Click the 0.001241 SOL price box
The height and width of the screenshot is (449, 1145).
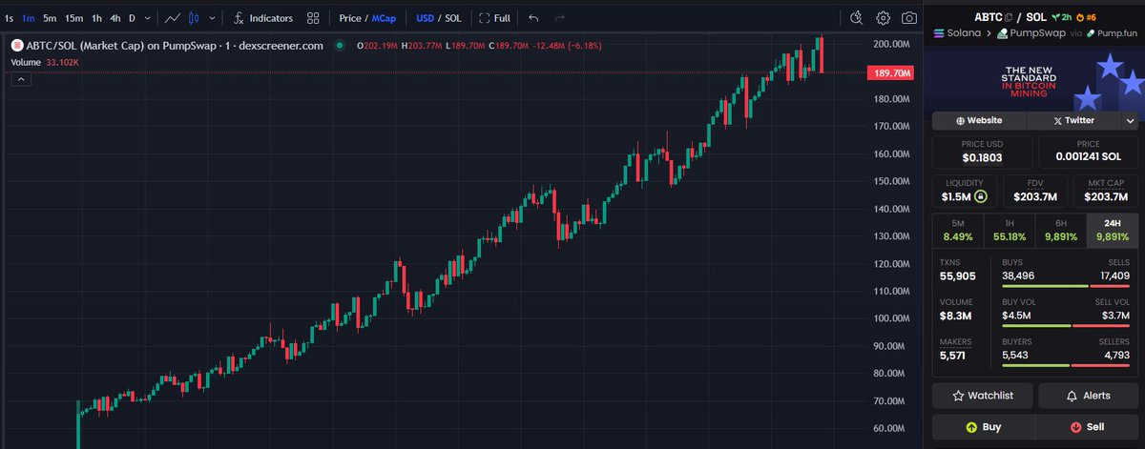[1089, 152]
